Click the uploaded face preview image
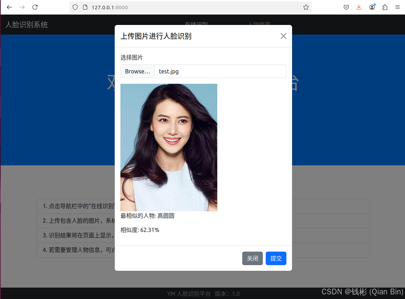This screenshot has width=405, height=299. coord(169,148)
